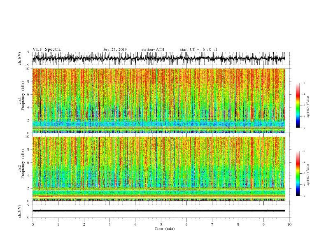
Task: Click the ch.1 color bar 'log(PSD)(V²/Hz)' label
Action: [308, 107]
